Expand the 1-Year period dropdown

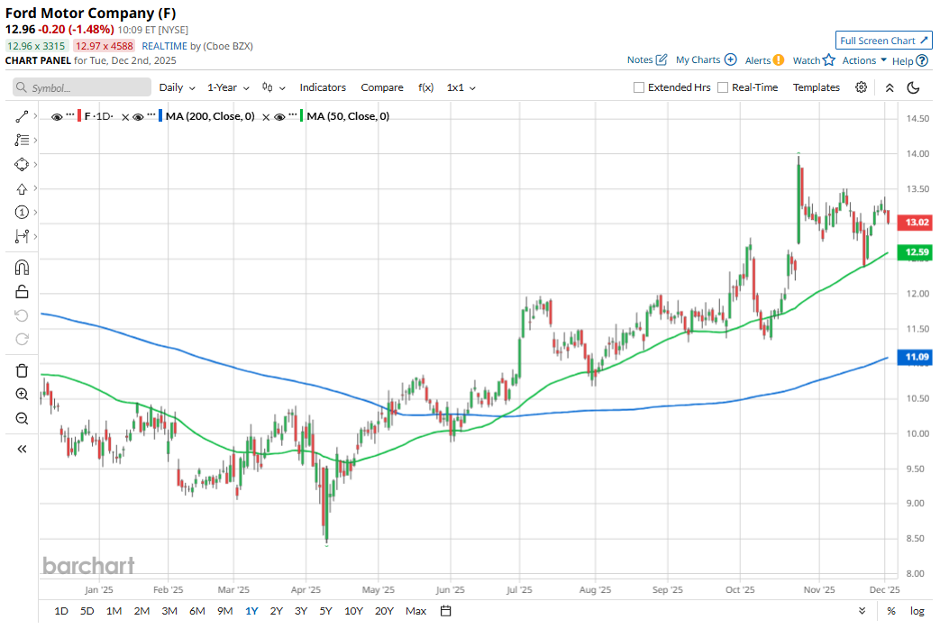[228, 87]
